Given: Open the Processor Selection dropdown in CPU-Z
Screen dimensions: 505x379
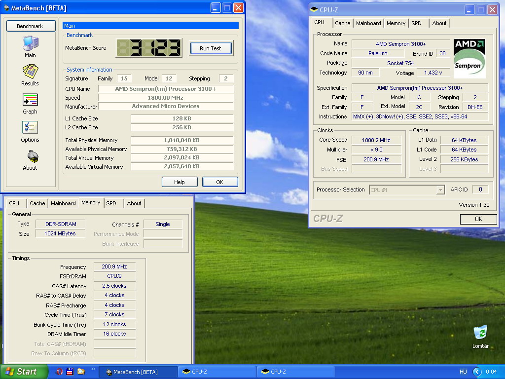Looking at the screenshot, I should coord(407,190).
